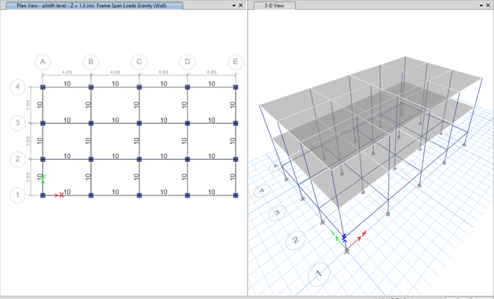Click the 4 (m) dimension between C and D

pos(163,72)
